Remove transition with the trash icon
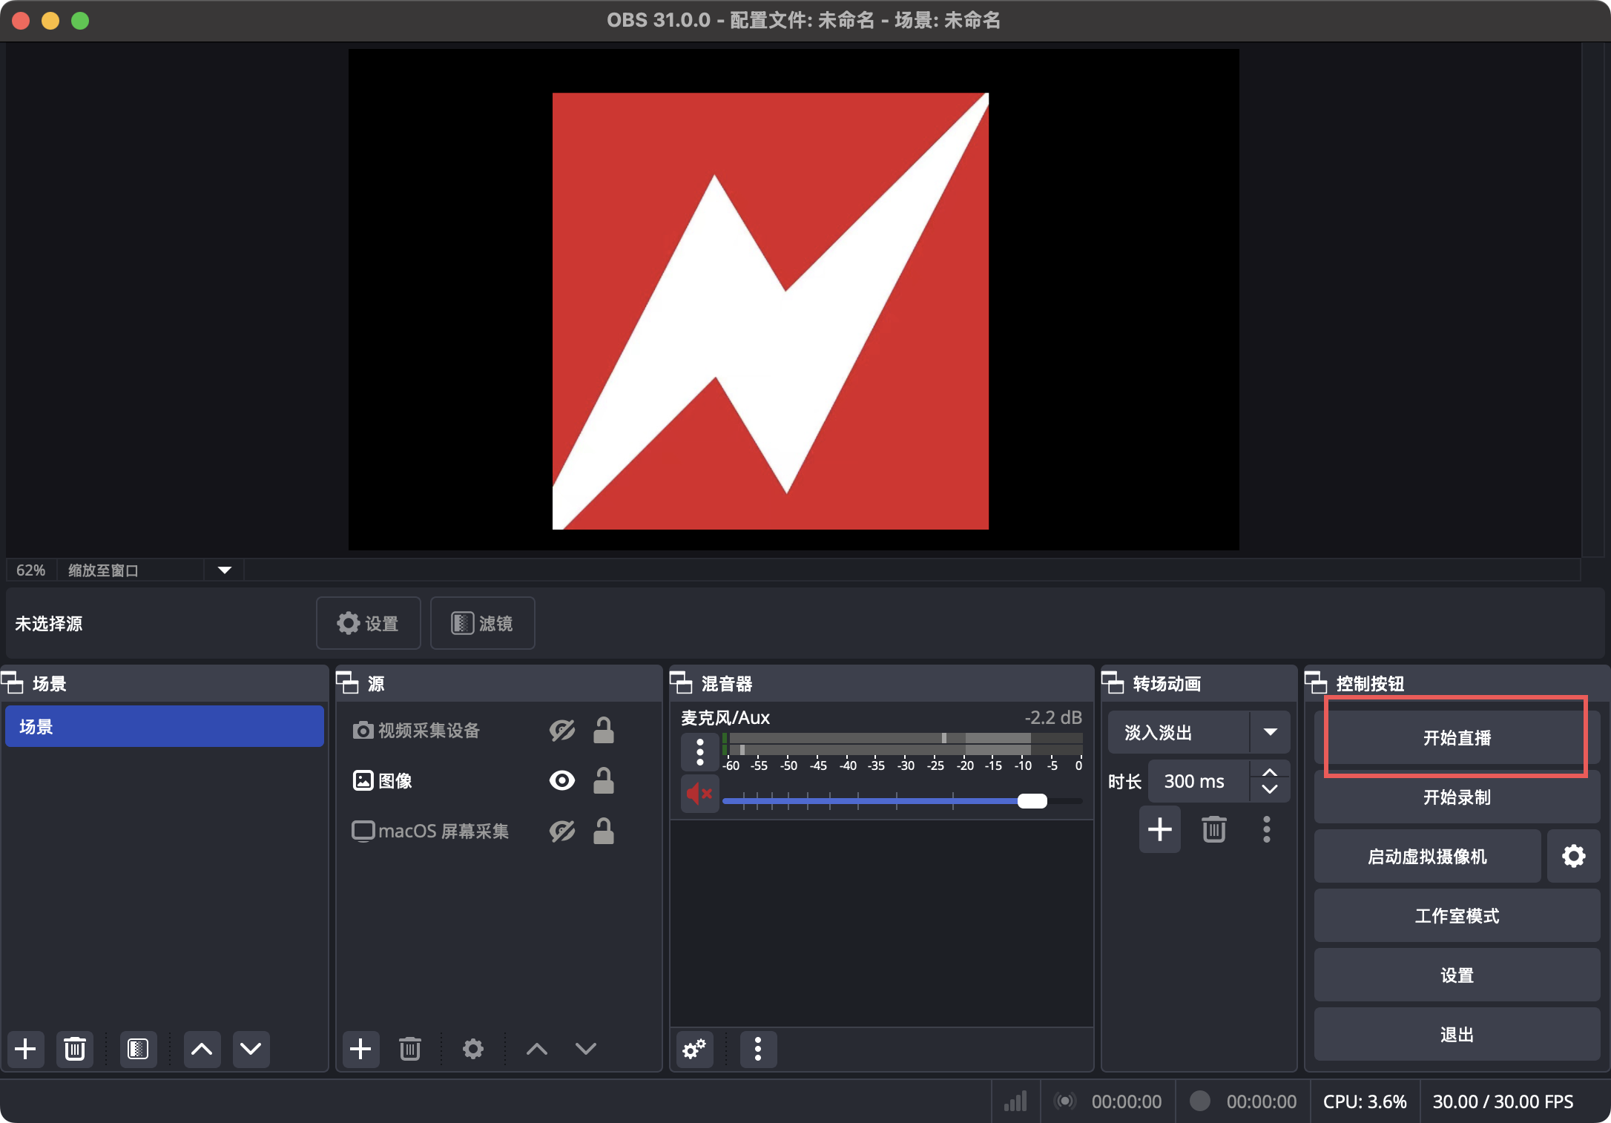The height and width of the screenshot is (1123, 1611). click(x=1213, y=829)
